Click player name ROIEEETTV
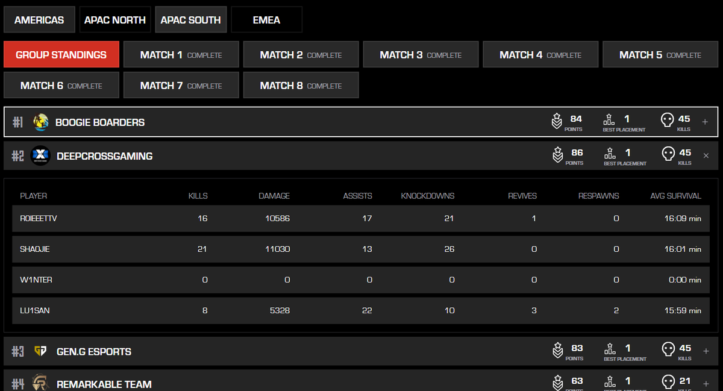The width and height of the screenshot is (723, 391). click(x=38, y=219)
